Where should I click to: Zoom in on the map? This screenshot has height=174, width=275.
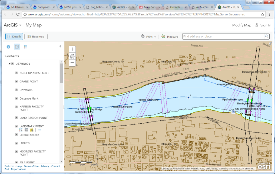coord(72,49)
